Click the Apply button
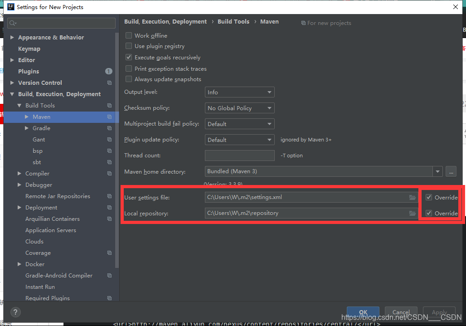This screenshot has width=466, height=326. (439, 312)
